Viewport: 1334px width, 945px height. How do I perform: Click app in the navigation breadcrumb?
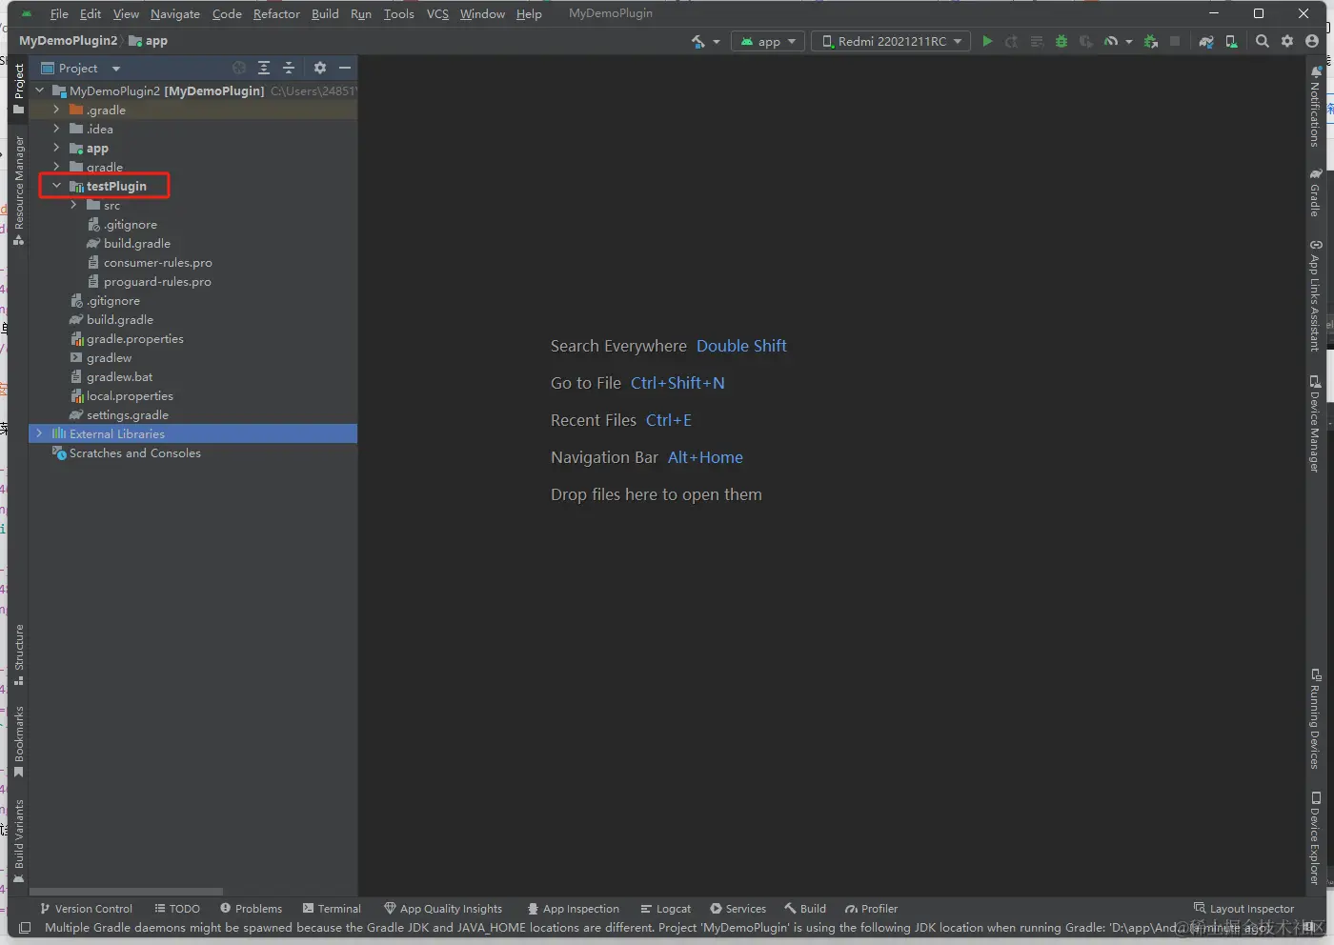point(148,41)
